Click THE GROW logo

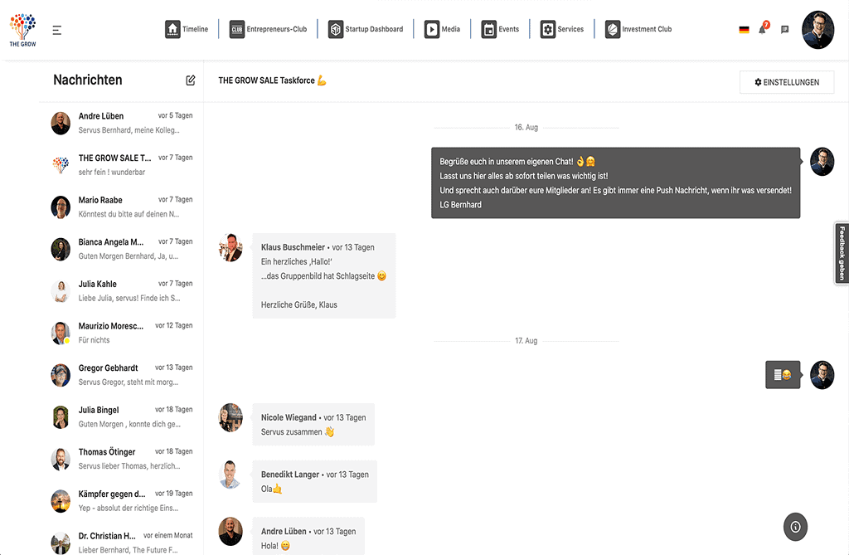[x=22, y=30]
